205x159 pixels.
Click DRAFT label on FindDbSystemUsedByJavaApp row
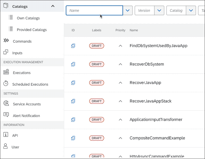point(97,46)
